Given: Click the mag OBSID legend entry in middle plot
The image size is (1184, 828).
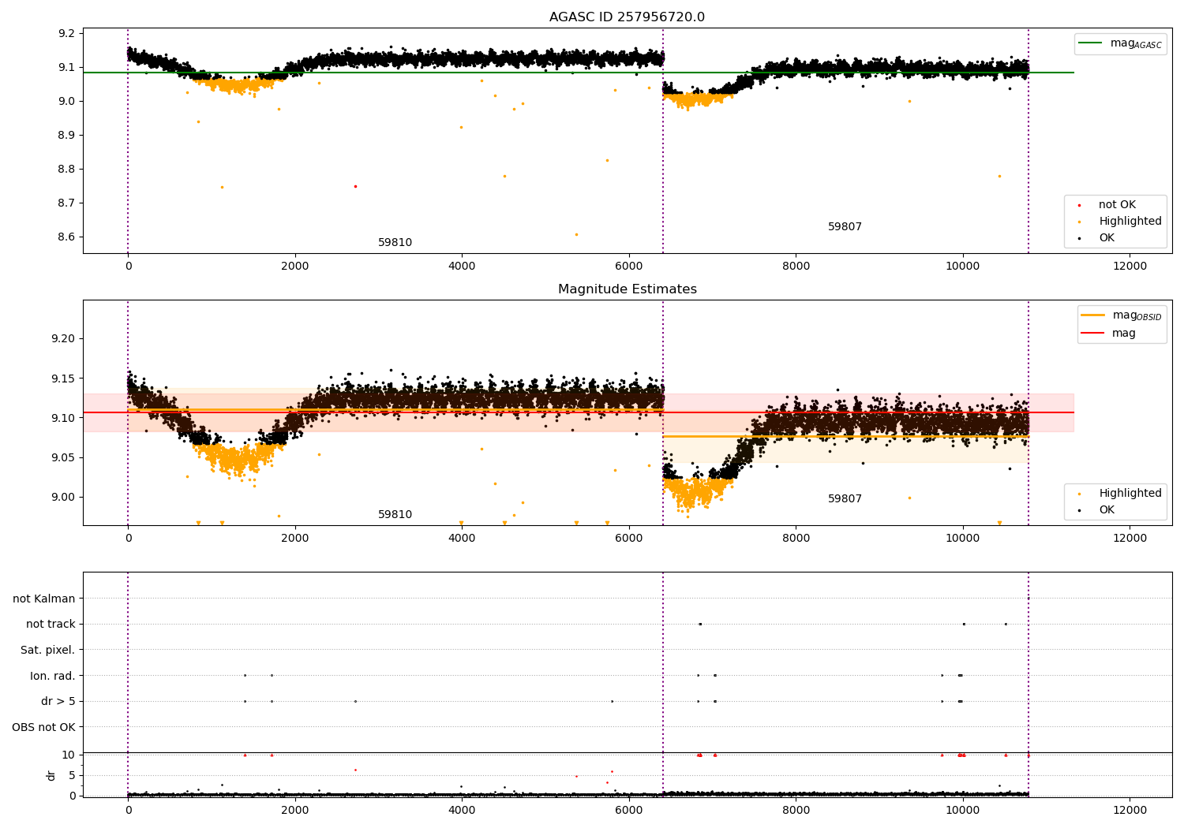Looking at the screenshot, I should coord(1122,315).
